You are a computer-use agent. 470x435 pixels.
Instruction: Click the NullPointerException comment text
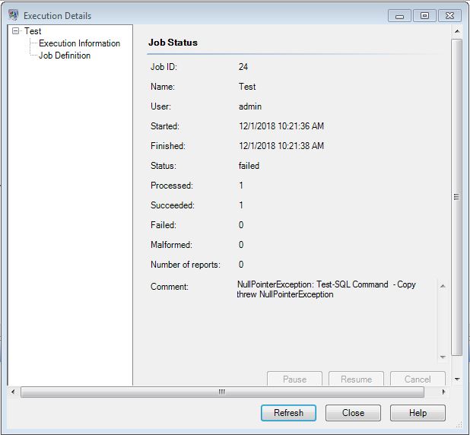[x=326, y=290]
